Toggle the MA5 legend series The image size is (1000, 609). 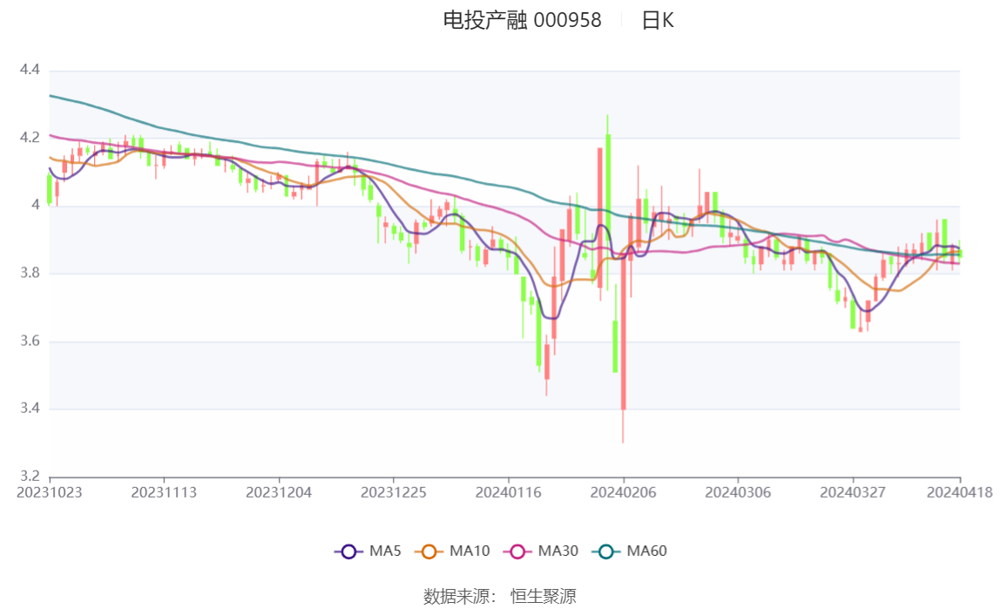[368, 551]
